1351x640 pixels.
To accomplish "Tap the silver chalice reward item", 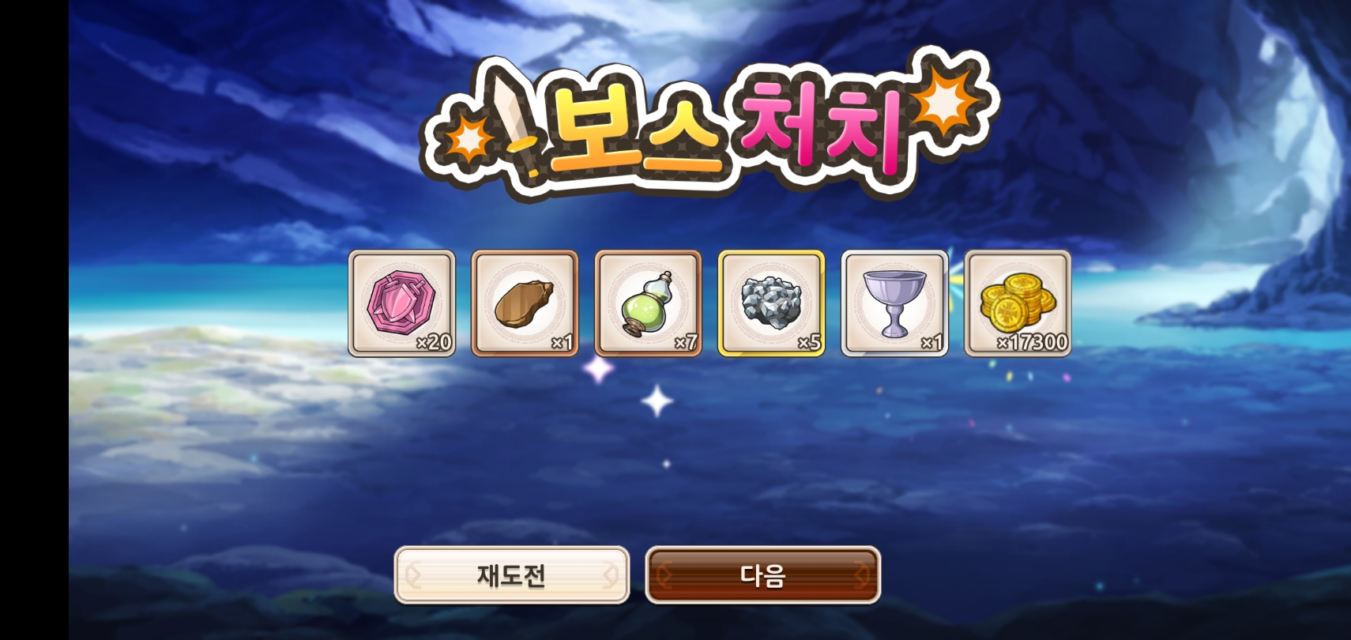I will [x=894, y=303].
